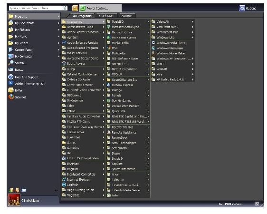The height and width of the screenshot is (214, 267).
Task: Launch Internet with the Firefox icon
Action: pyautogui.click(x=34, y=97)
